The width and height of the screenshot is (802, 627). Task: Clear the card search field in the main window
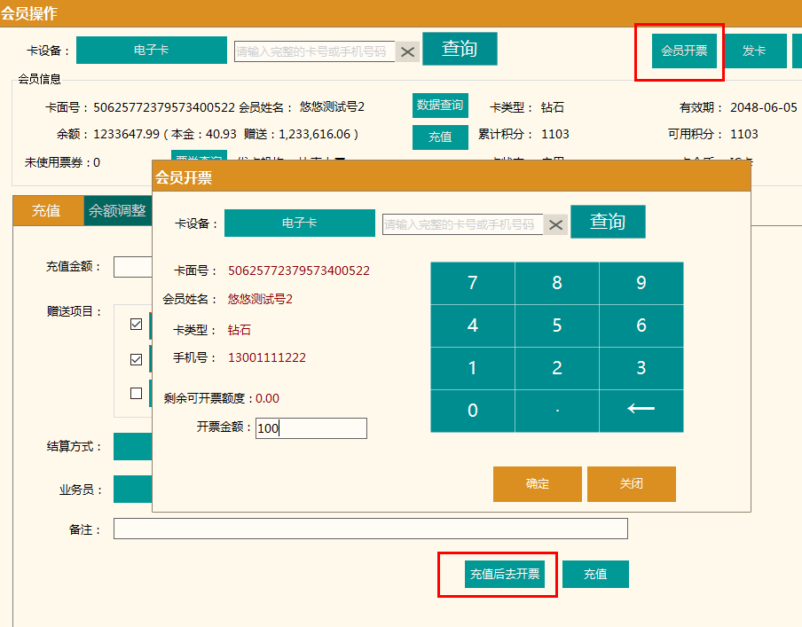[x=407, y=51]
